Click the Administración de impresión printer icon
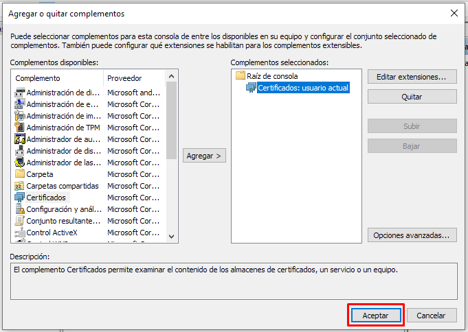 [20, 116]
